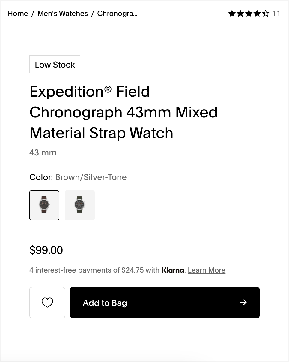Open the truncated Chronogra... breadcrumb
Image resolution: width=289 pixels, height=362 pixels.
point(117,14)
